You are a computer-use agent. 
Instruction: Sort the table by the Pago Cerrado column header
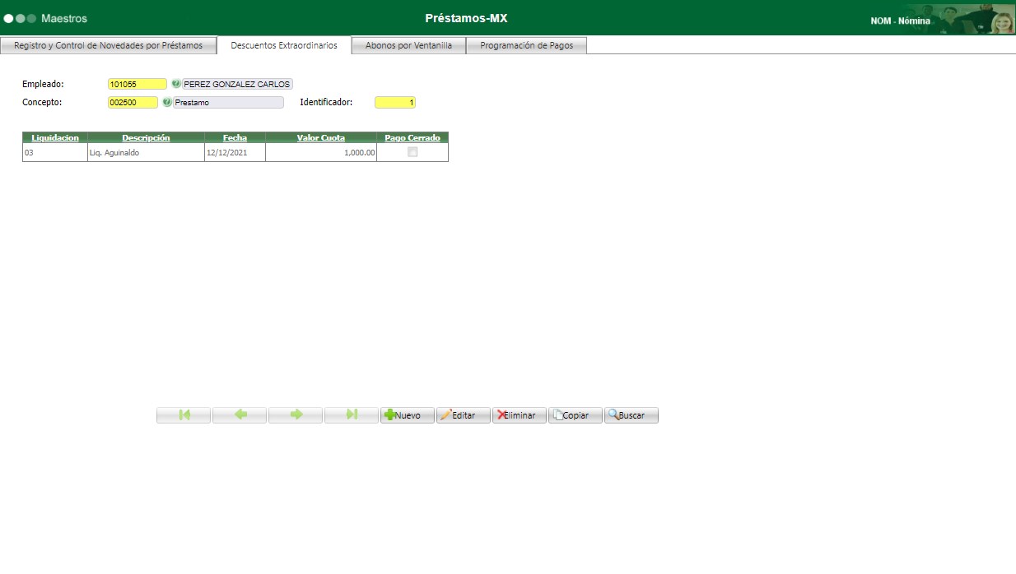tap(412, 137)
